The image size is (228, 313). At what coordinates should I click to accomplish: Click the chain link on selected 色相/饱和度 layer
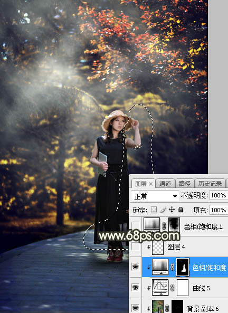[x=172, y=267]
